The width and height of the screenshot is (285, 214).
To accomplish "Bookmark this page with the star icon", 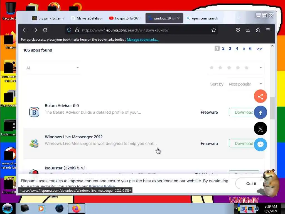I will coord(213,30).
